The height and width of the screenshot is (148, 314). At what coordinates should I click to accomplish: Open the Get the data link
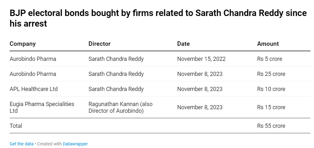[21, 144]
